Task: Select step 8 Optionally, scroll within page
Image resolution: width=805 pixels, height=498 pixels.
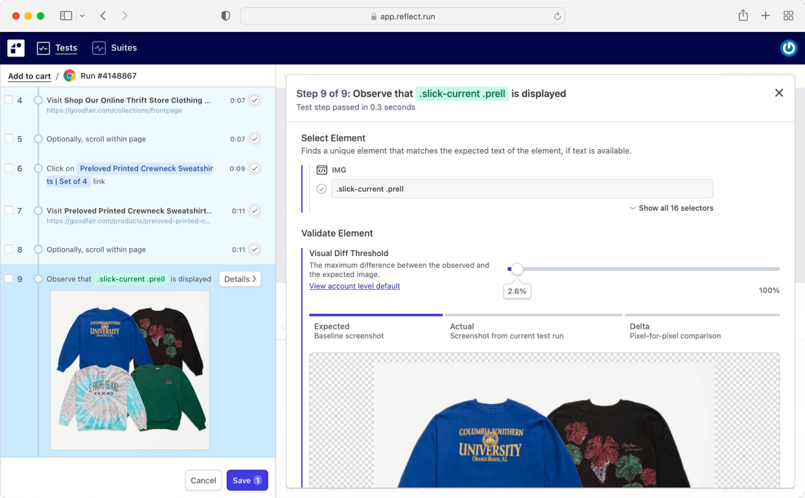Action: 96,250
